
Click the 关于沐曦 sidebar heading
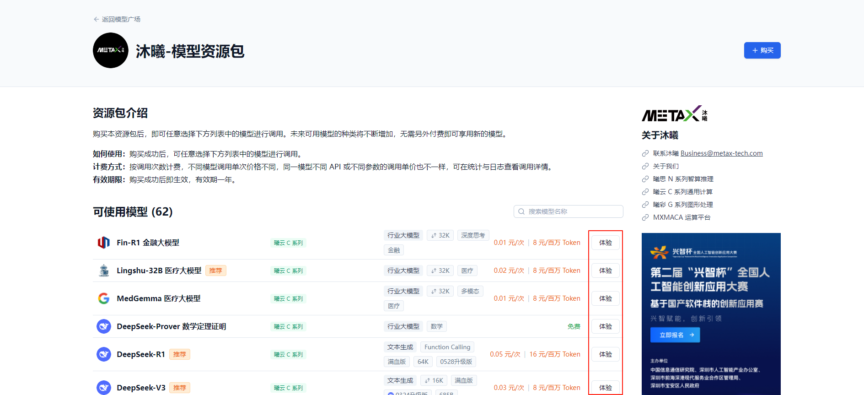[660, 135]
